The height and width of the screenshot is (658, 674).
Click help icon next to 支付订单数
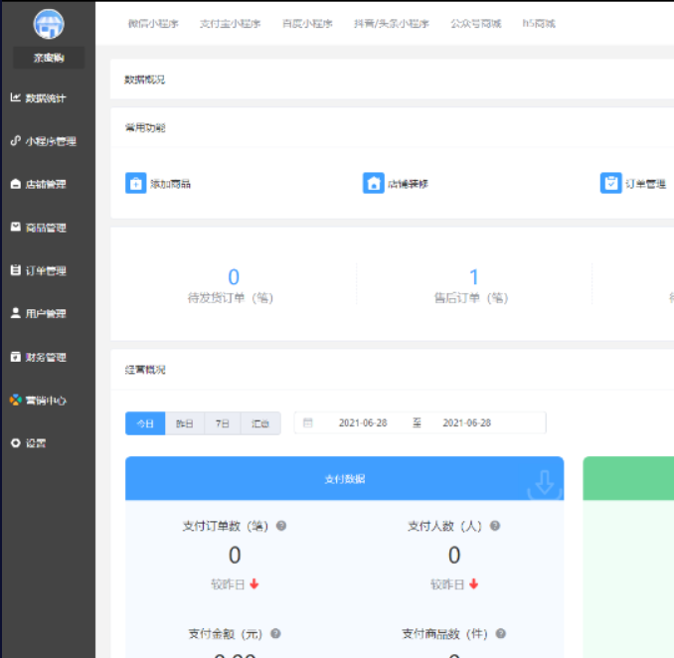[x=281, y=526]
